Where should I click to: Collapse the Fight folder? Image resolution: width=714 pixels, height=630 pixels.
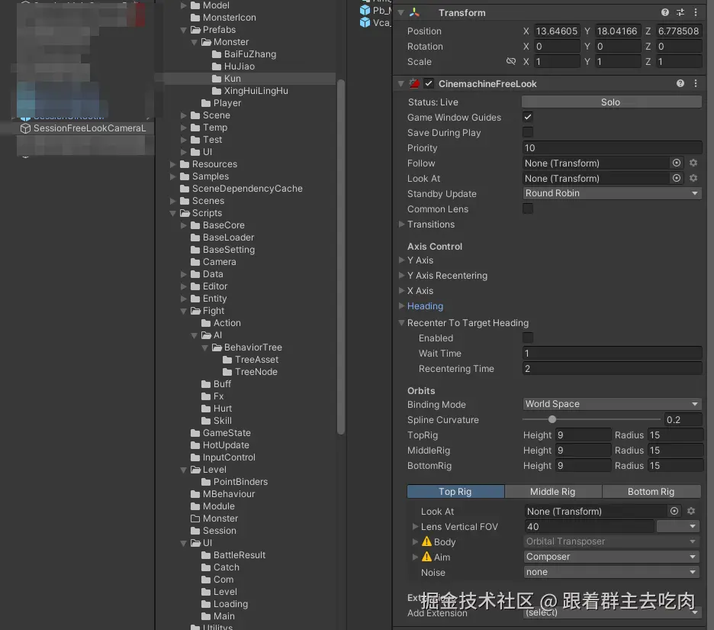(184, 311)
